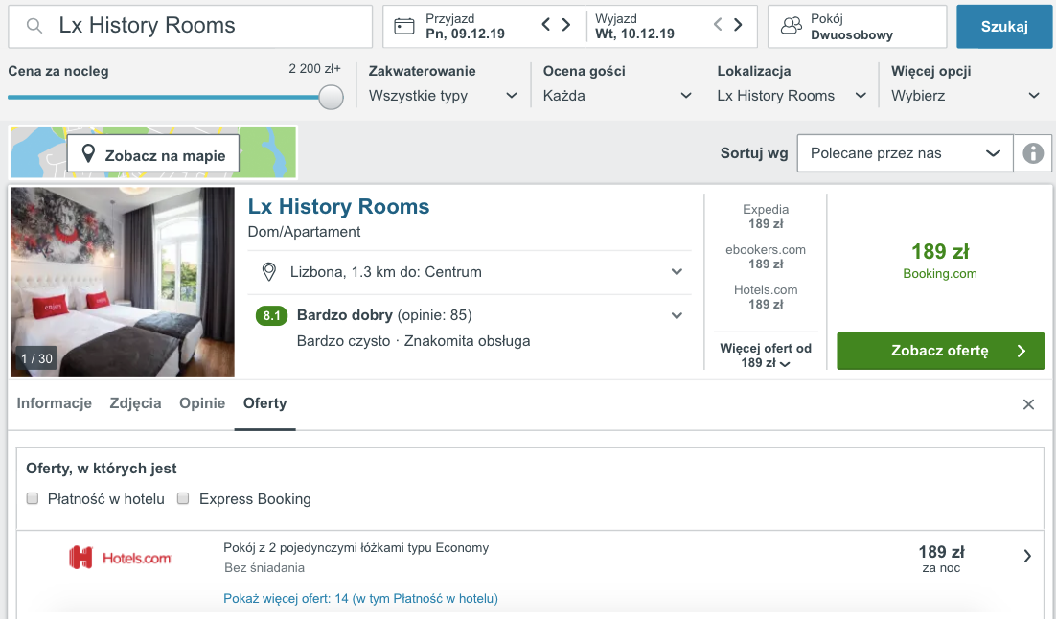The height and width of the screenshot is (619, 1056).
Task: Click the search magnifier icon
Action: pos(34,26)
